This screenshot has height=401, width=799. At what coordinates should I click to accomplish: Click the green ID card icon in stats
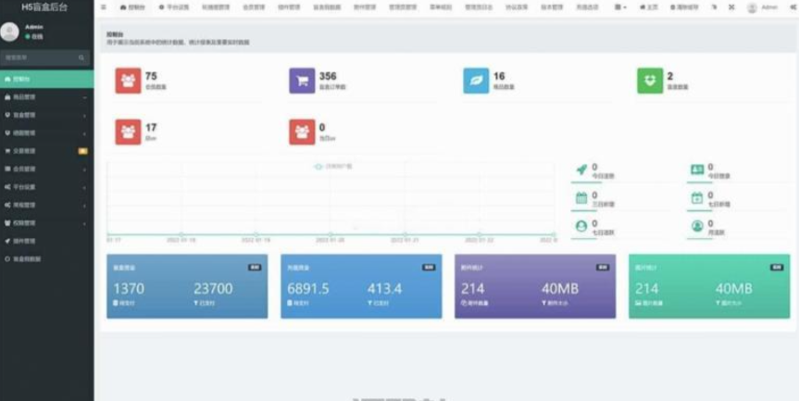pyautogui.click(x=697, y=169)
